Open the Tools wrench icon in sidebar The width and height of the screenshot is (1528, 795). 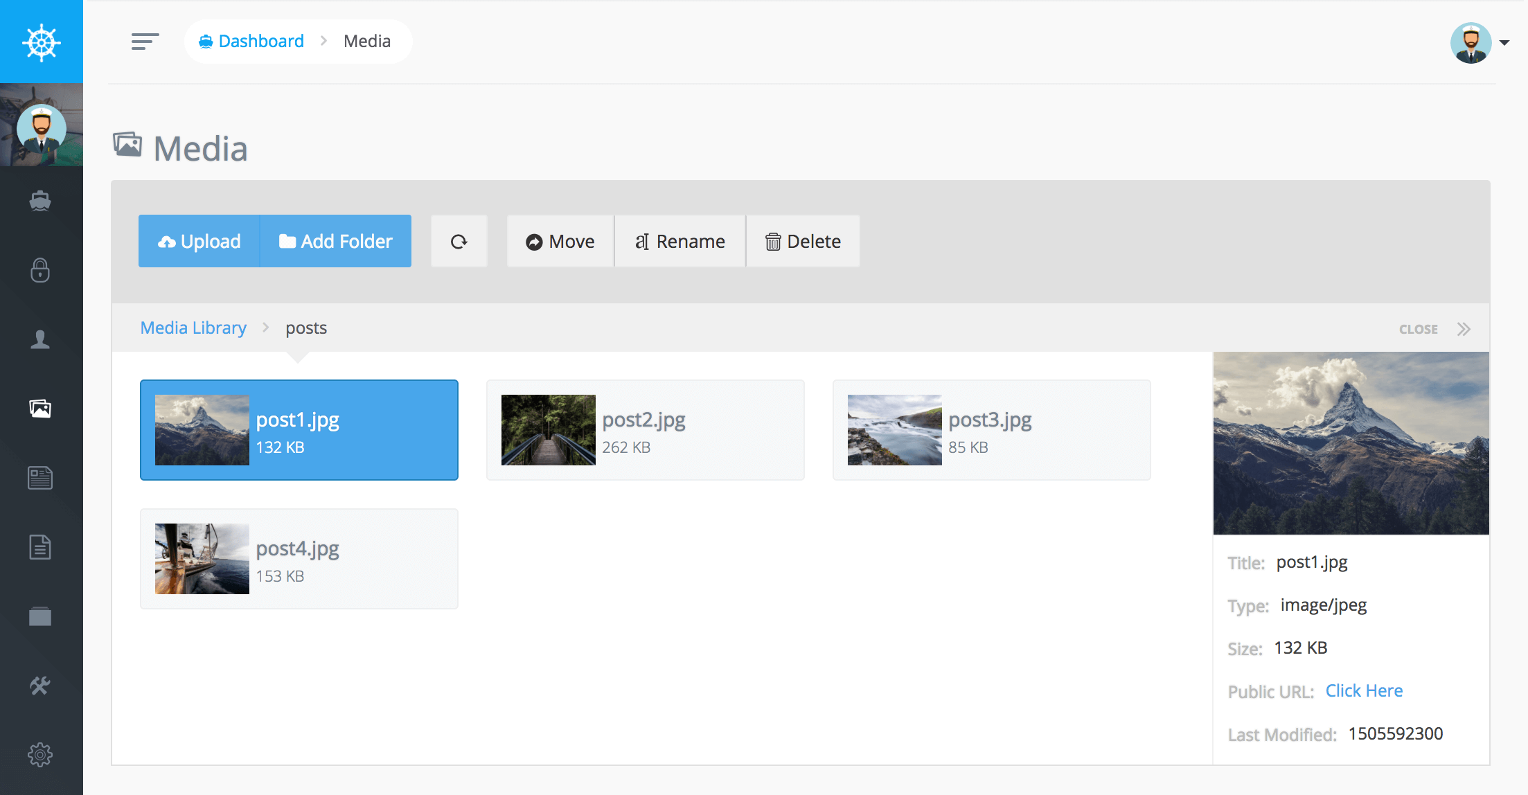point(40,686)
